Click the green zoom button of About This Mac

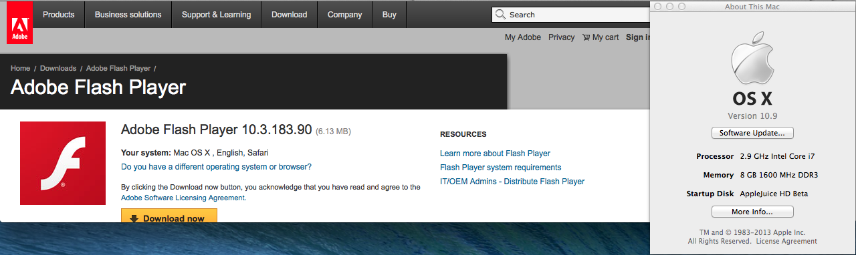tap(681, 6)
